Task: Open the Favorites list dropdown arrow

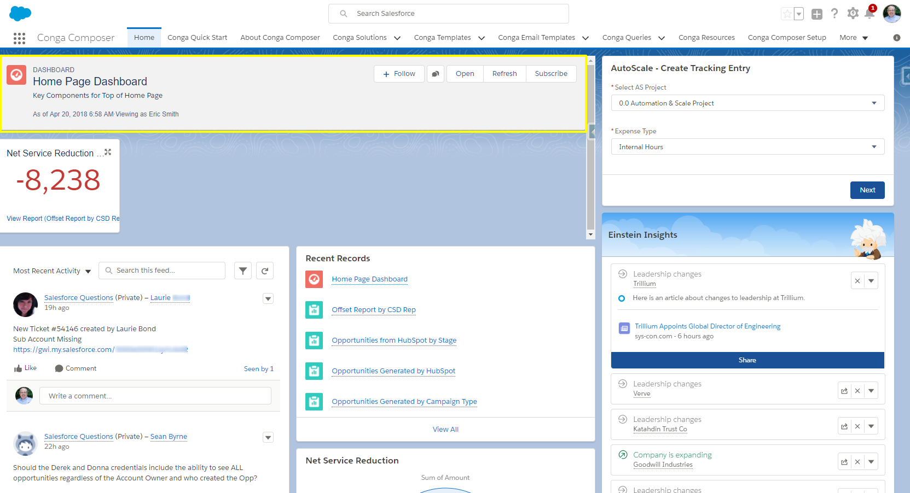Action: pos(799,14)
